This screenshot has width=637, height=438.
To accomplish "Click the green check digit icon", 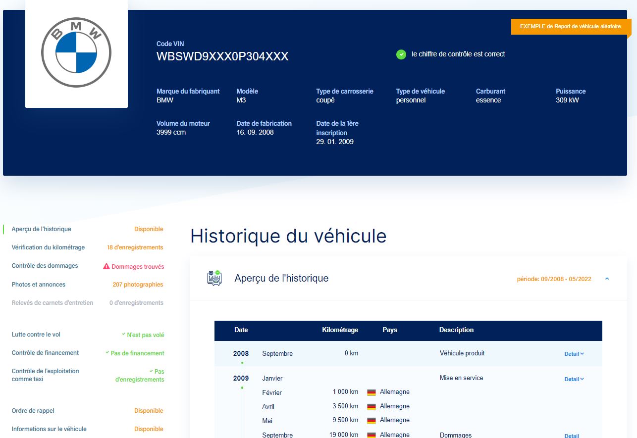I will [x=401, y=54].
